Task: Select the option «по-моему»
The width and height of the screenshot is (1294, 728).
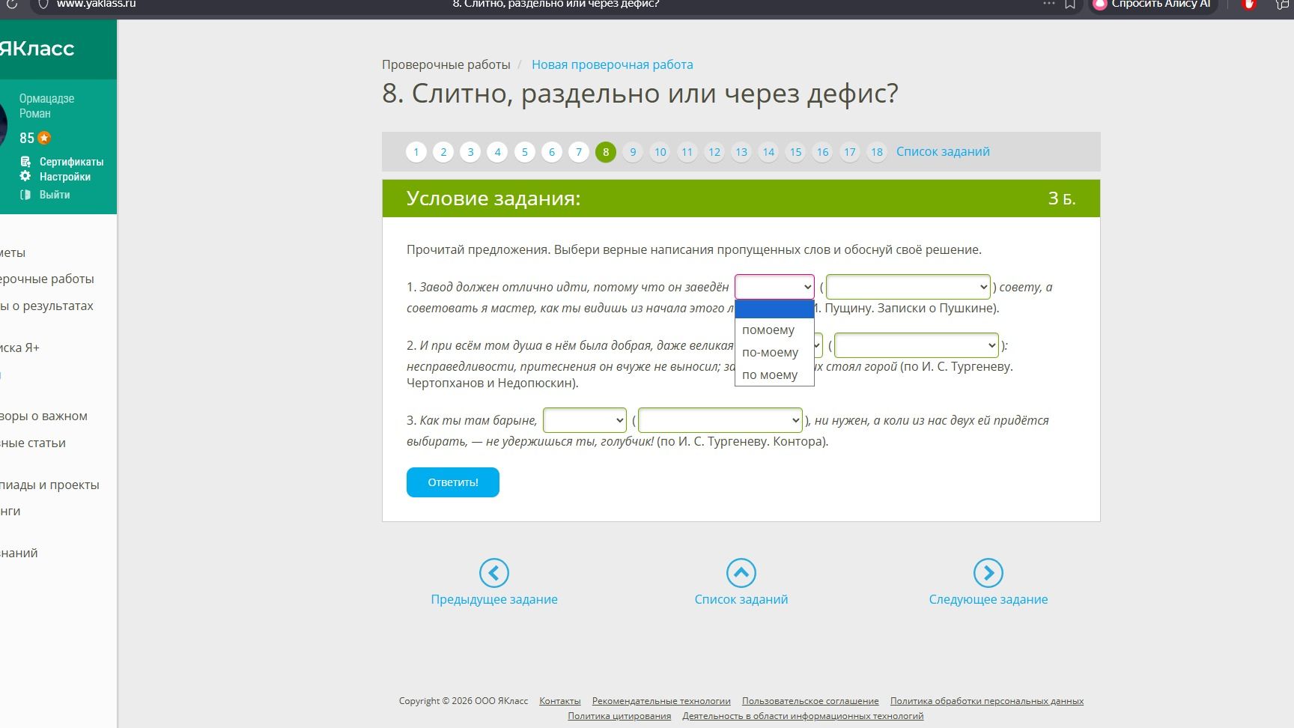Action: pyautogui.click(x=774, y=352)
